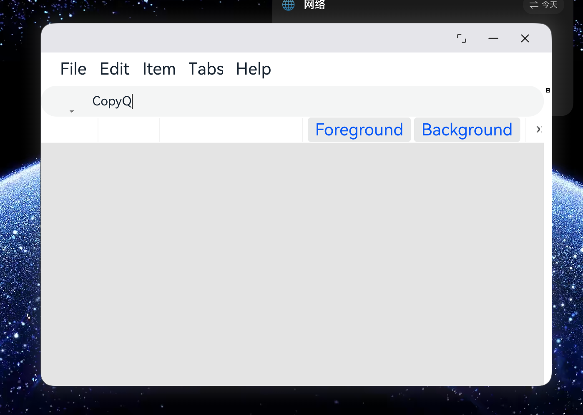Open the File menu

click(x=73, y=69)
